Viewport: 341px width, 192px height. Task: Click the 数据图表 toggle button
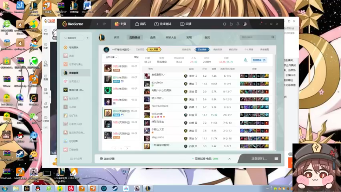tap(259, 60)
